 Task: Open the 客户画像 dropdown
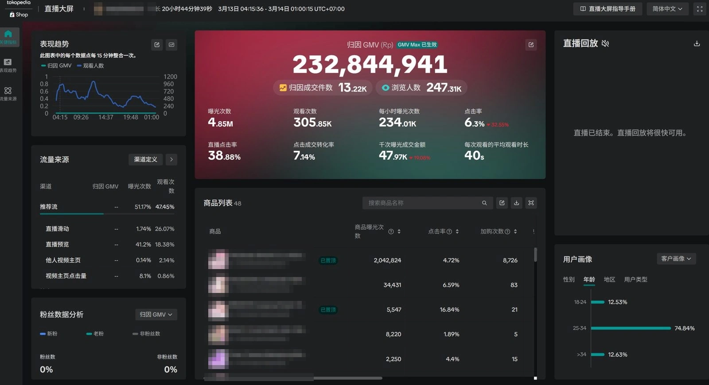point(676,259)
